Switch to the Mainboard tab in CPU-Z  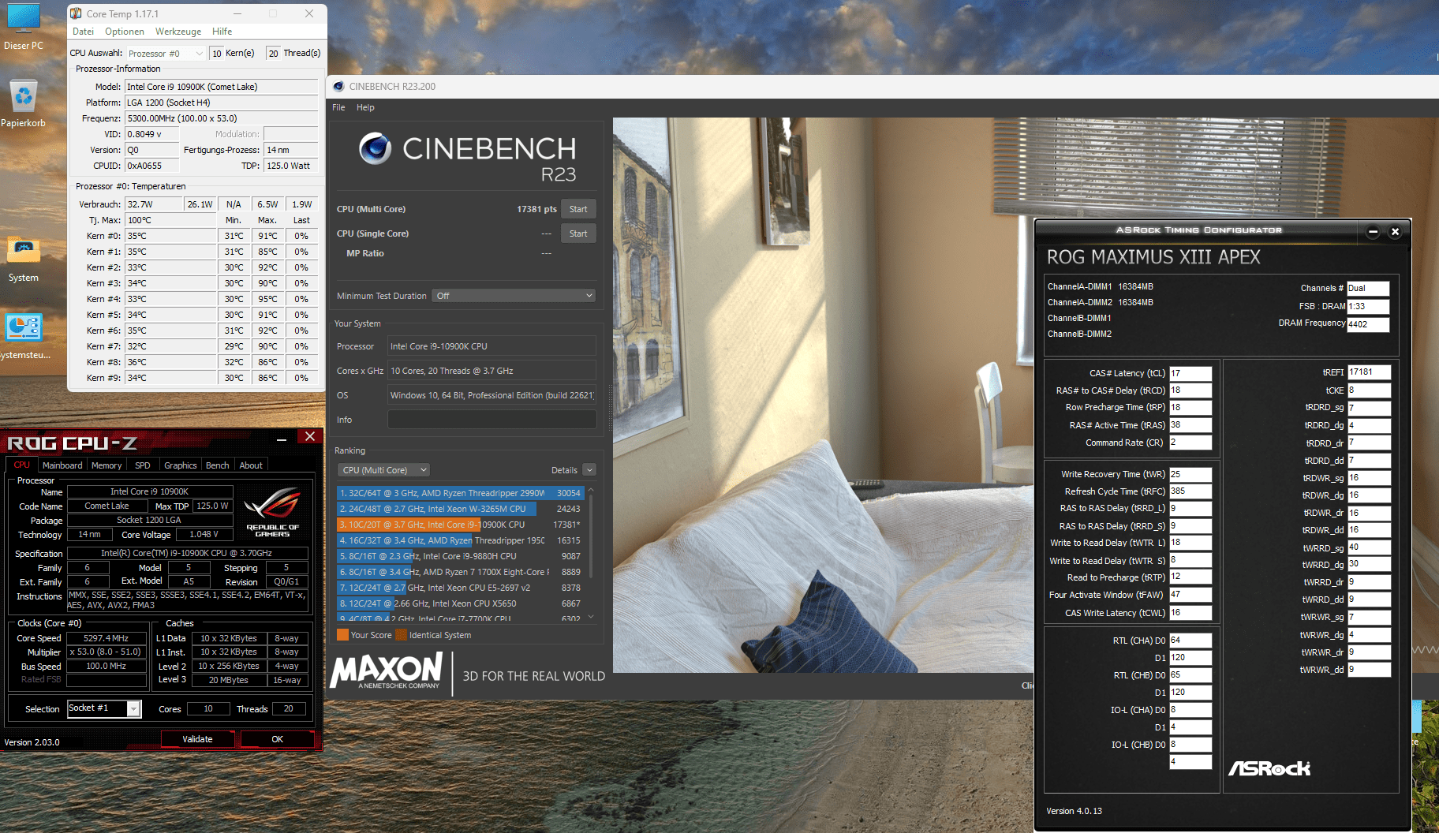62,465
